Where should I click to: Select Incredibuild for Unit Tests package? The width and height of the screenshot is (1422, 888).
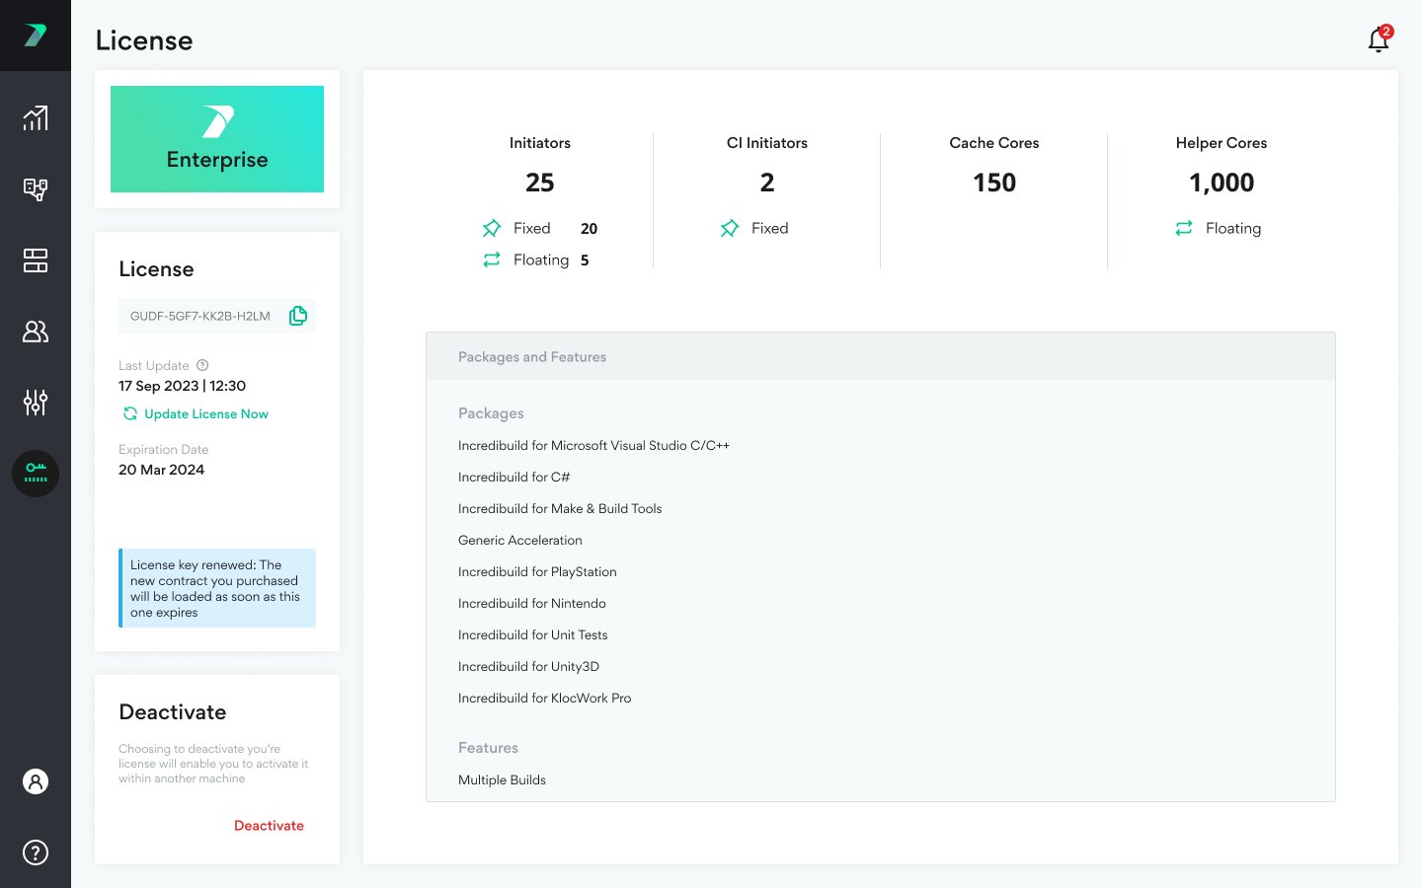point(533,635)
